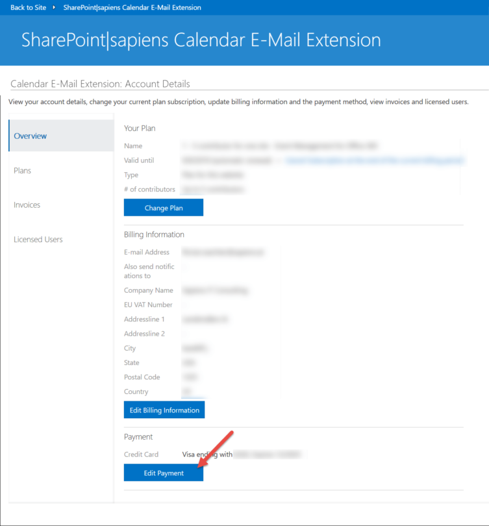Screen dimensions: 489x526
Task: Click the Account Details page heading
Action: [x=100, y=84]
